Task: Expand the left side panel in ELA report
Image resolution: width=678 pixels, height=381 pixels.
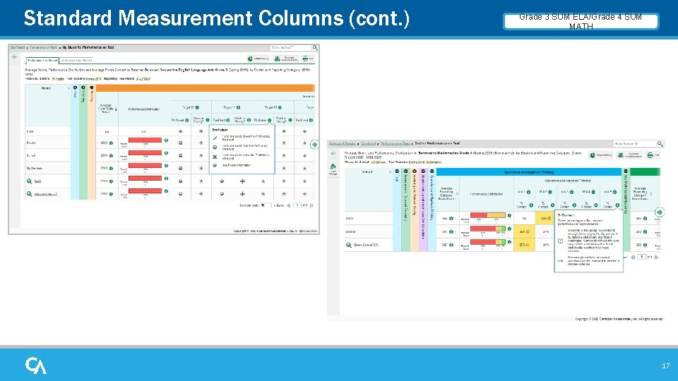Action: click(x=14, y=56)
